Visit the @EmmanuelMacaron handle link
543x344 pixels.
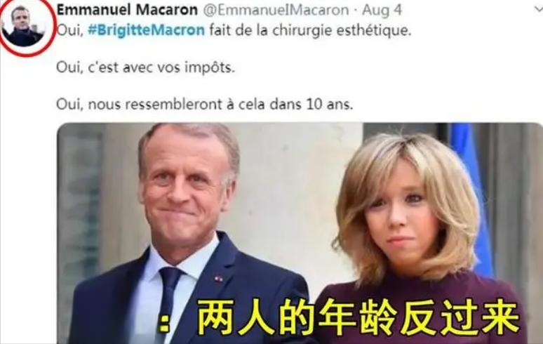point(276,10)
